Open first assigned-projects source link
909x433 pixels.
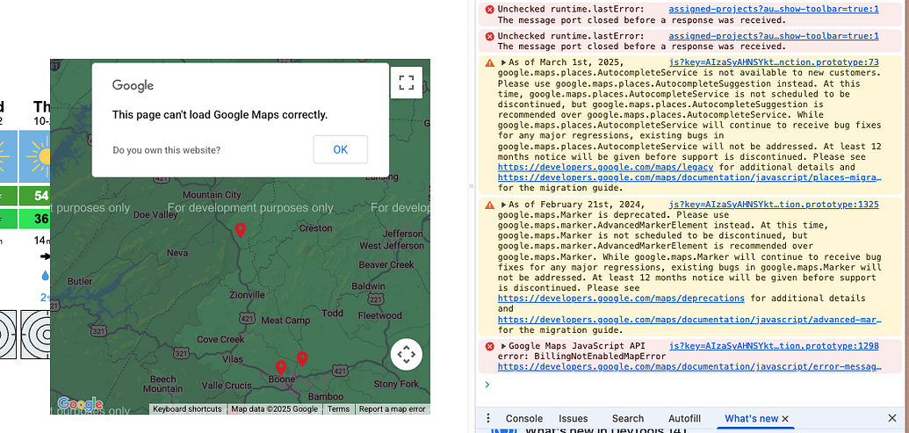coord(774,10)
